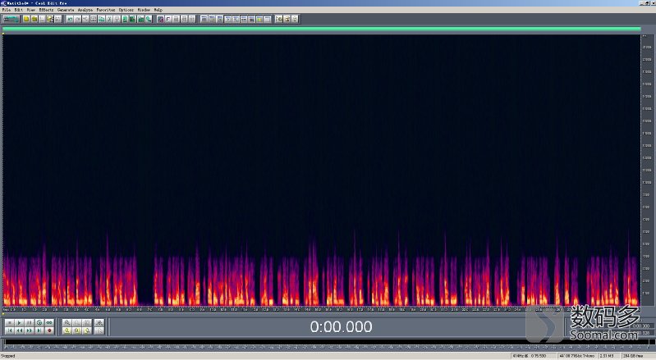Click the Open file folder toolbar icon
The image size is (656, 360).
pyautogui.click(x=34, y=19)
